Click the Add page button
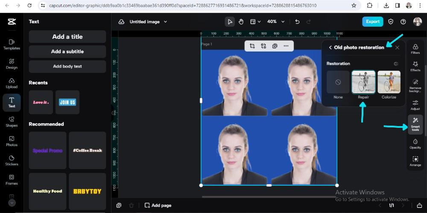The width and height of the screenshot is (427, 213). [x=158, y=205]
